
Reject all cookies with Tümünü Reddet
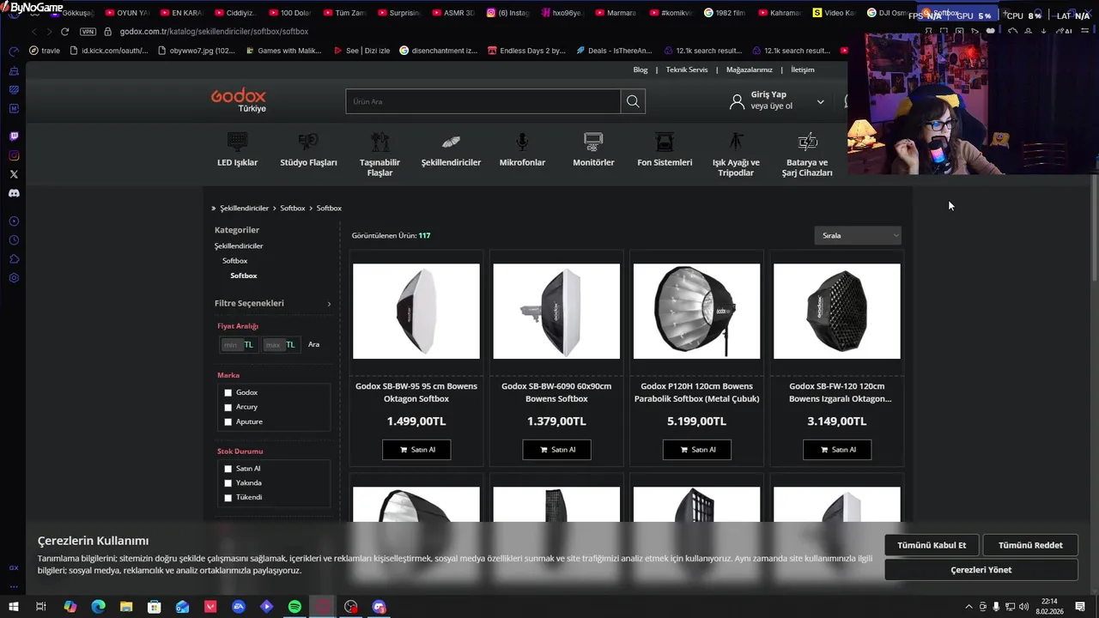click(1030, 545)
